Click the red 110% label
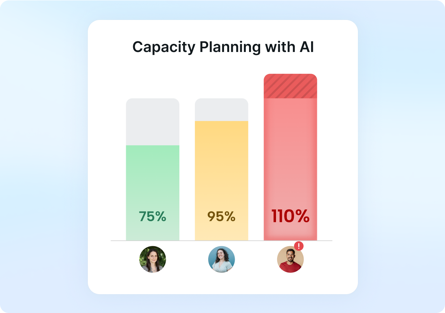The height and width of the screenshot is (313, 445). 290,216
